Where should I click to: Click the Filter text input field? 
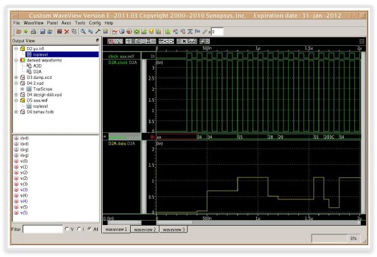(x=42, y=229)
